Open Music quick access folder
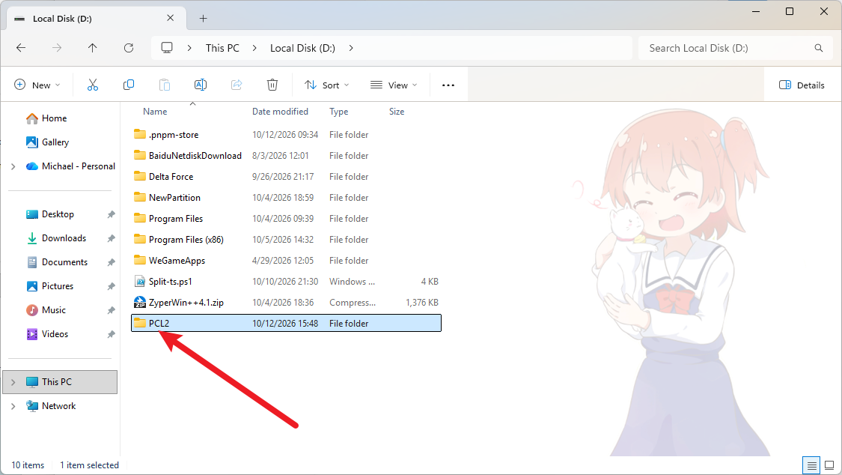The width and height of the screenshot is (842, 475). point(54,311)
